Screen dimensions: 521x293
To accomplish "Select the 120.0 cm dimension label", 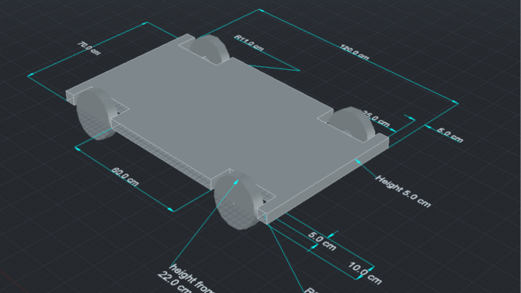I will pyautogui.click(x=354, y=52).
